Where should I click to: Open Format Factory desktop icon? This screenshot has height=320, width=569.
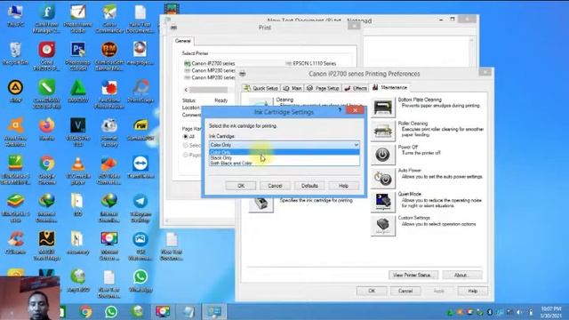pos(109,132)
